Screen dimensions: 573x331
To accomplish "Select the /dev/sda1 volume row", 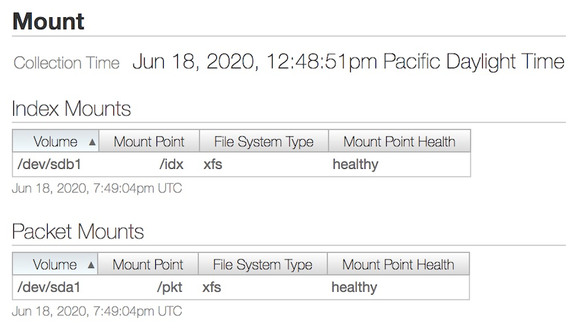I will pyautogui.click(x=241, y=287).
